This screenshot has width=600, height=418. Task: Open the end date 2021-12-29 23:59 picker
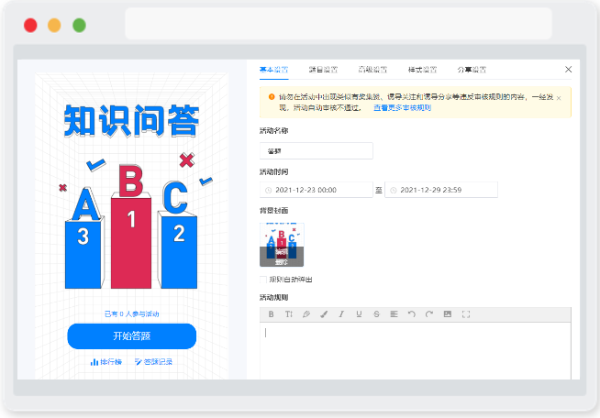[441, 190]
